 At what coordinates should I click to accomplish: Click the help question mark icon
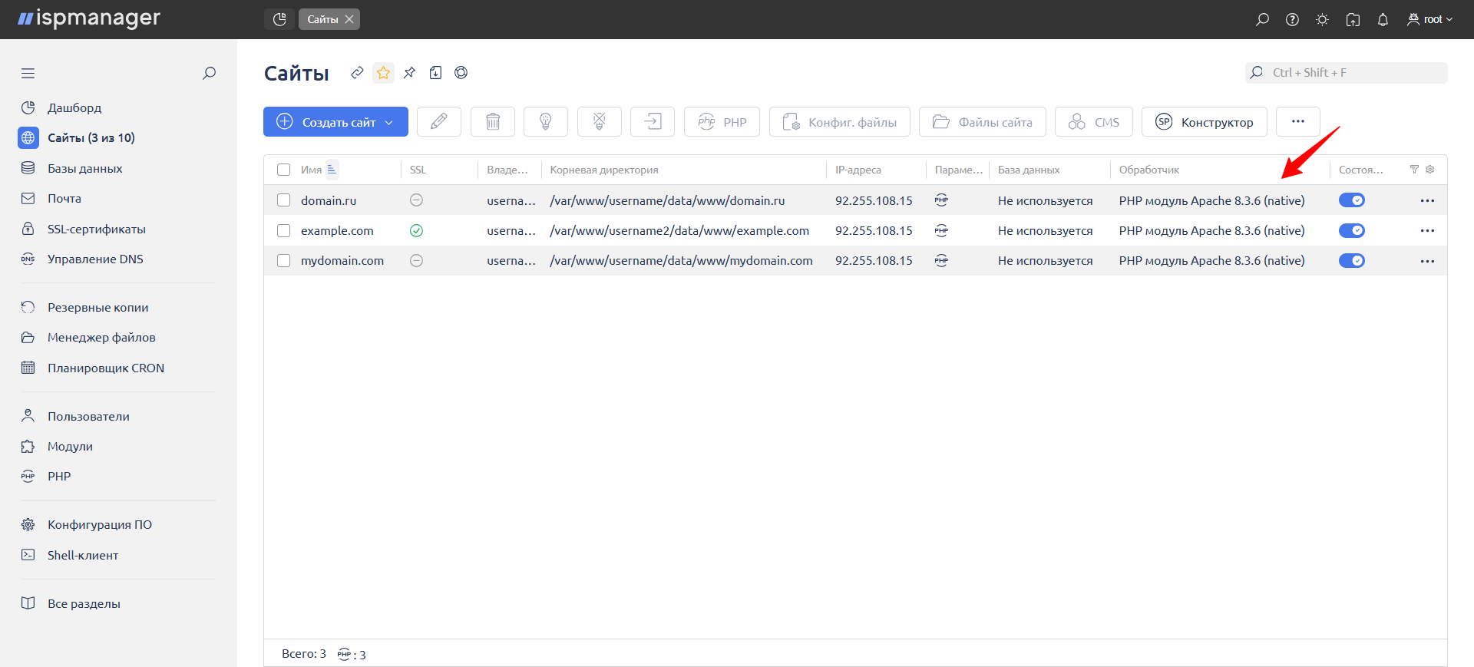[x=1292, y=20]
